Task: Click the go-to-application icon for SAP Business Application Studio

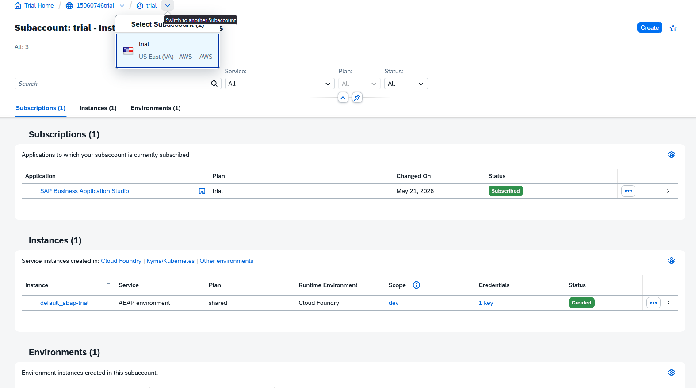Action: 202,191
